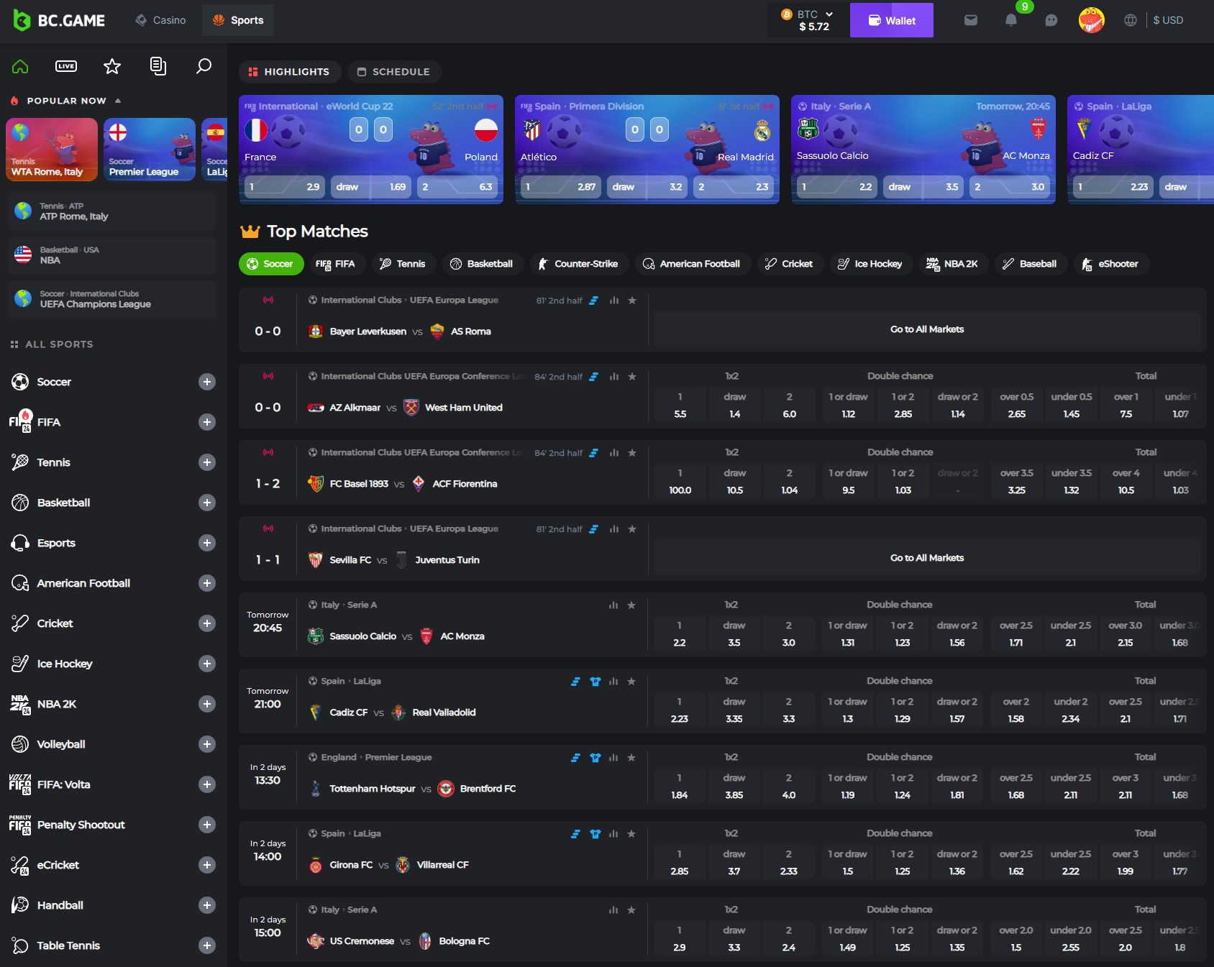Open the Premier League popular thumbnail
Image resolution: width=1214 pixels, height=967 pixels.
click(150, 150)
